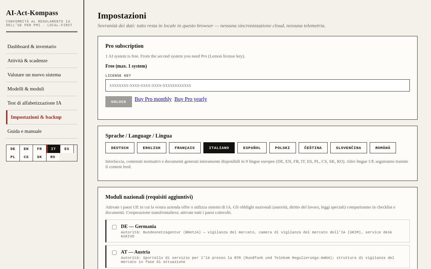The height and width of the screenshot is (269, 431).
Task: Choose English language button
Action: [152, 148]
